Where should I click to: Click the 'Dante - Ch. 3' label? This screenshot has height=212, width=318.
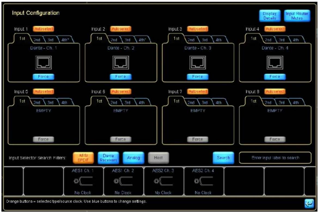click(x=198, y=48)
